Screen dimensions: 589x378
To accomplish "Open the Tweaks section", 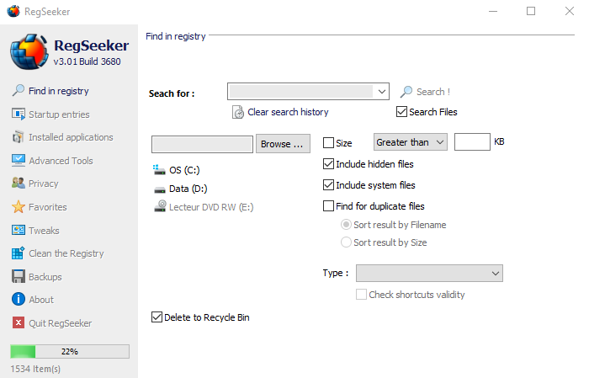I will [x=44, y=231].
